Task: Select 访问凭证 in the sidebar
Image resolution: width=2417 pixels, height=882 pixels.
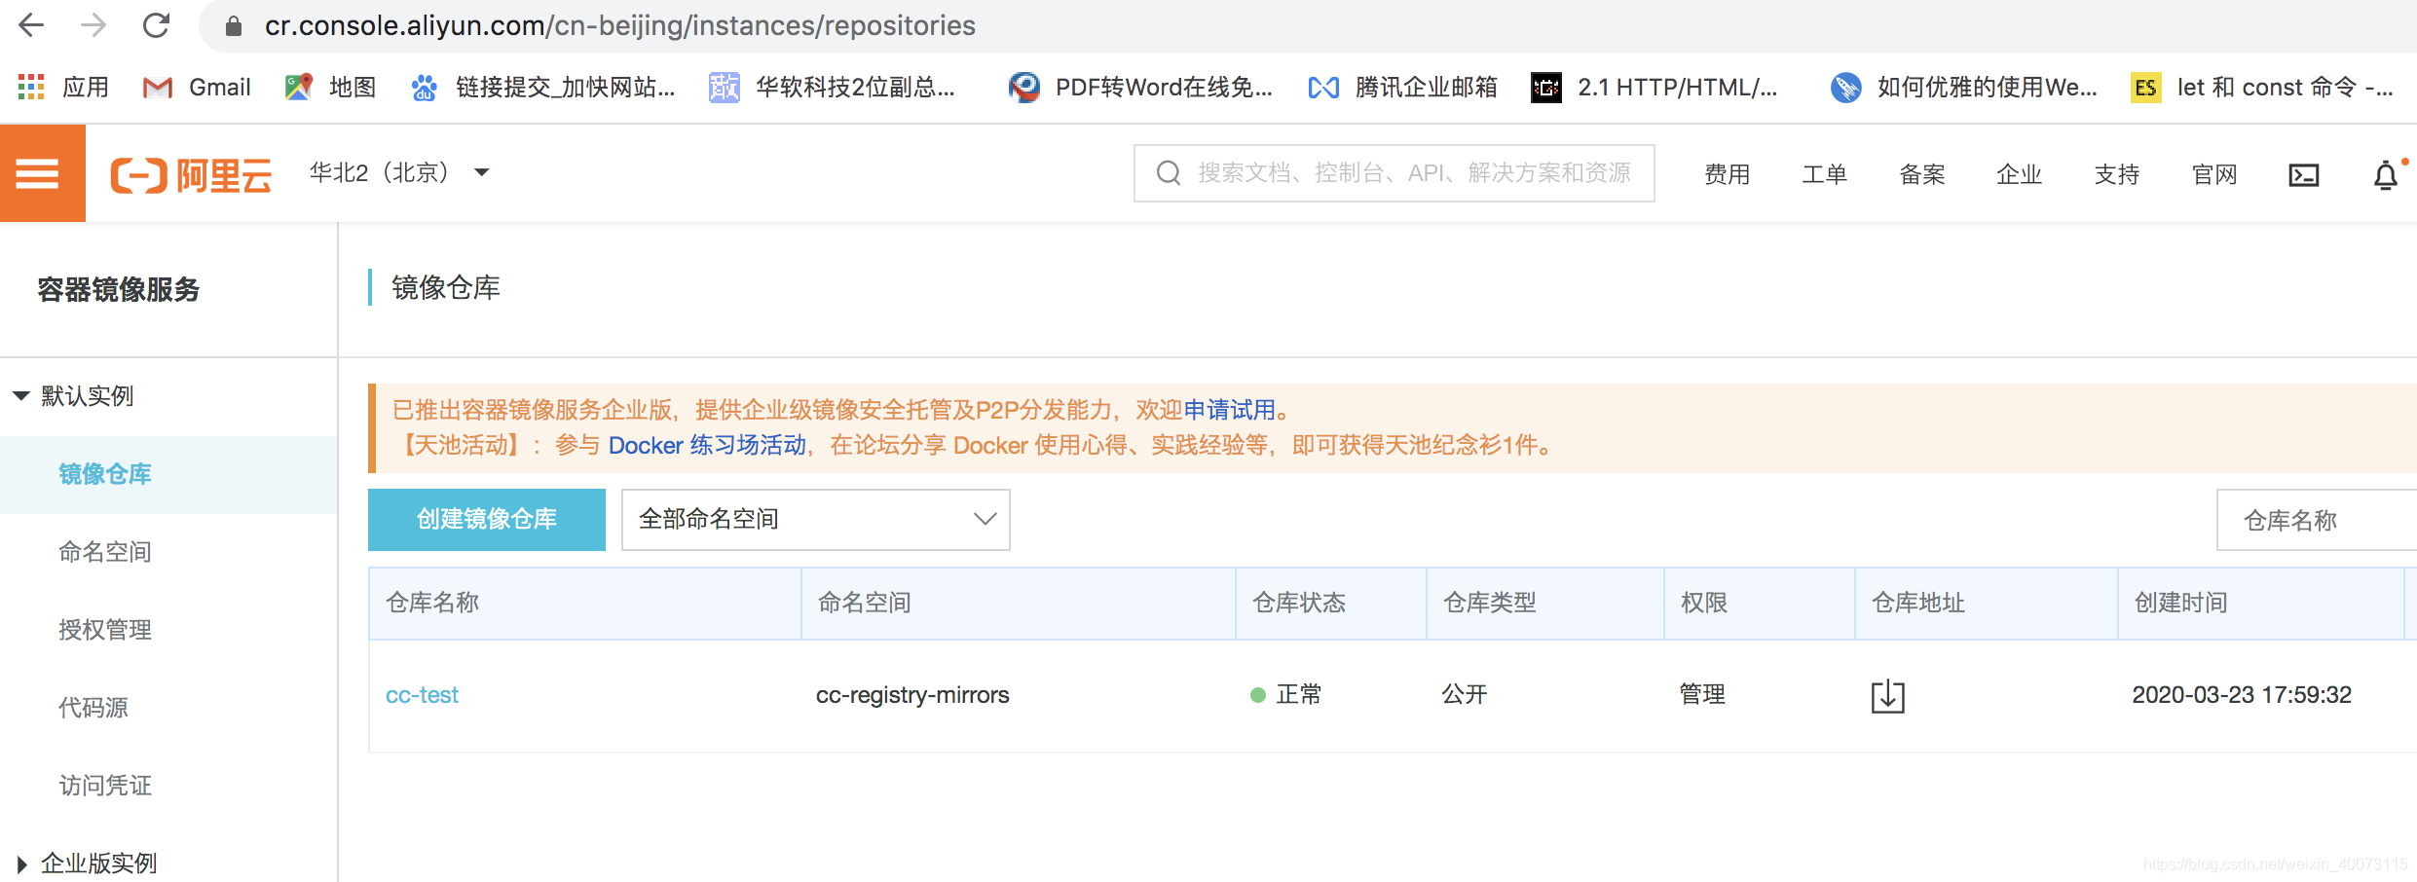Action: click(x=105, y=786)
